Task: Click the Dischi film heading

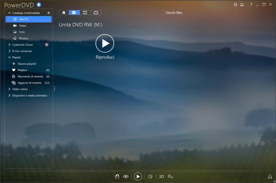Action: click(174, 13)
